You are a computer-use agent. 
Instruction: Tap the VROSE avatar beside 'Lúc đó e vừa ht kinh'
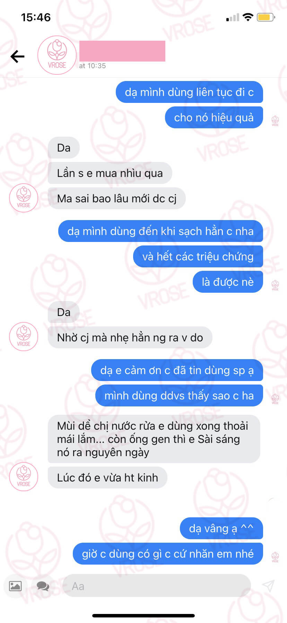24,477
